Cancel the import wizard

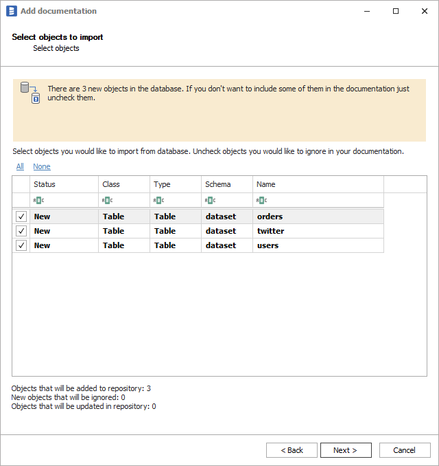[x=405, y=450]
